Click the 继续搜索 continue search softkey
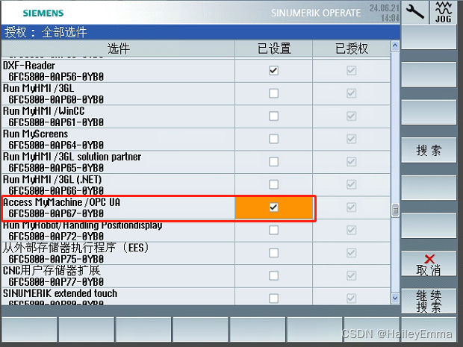463x347 pixels. (x=429, y=301)
